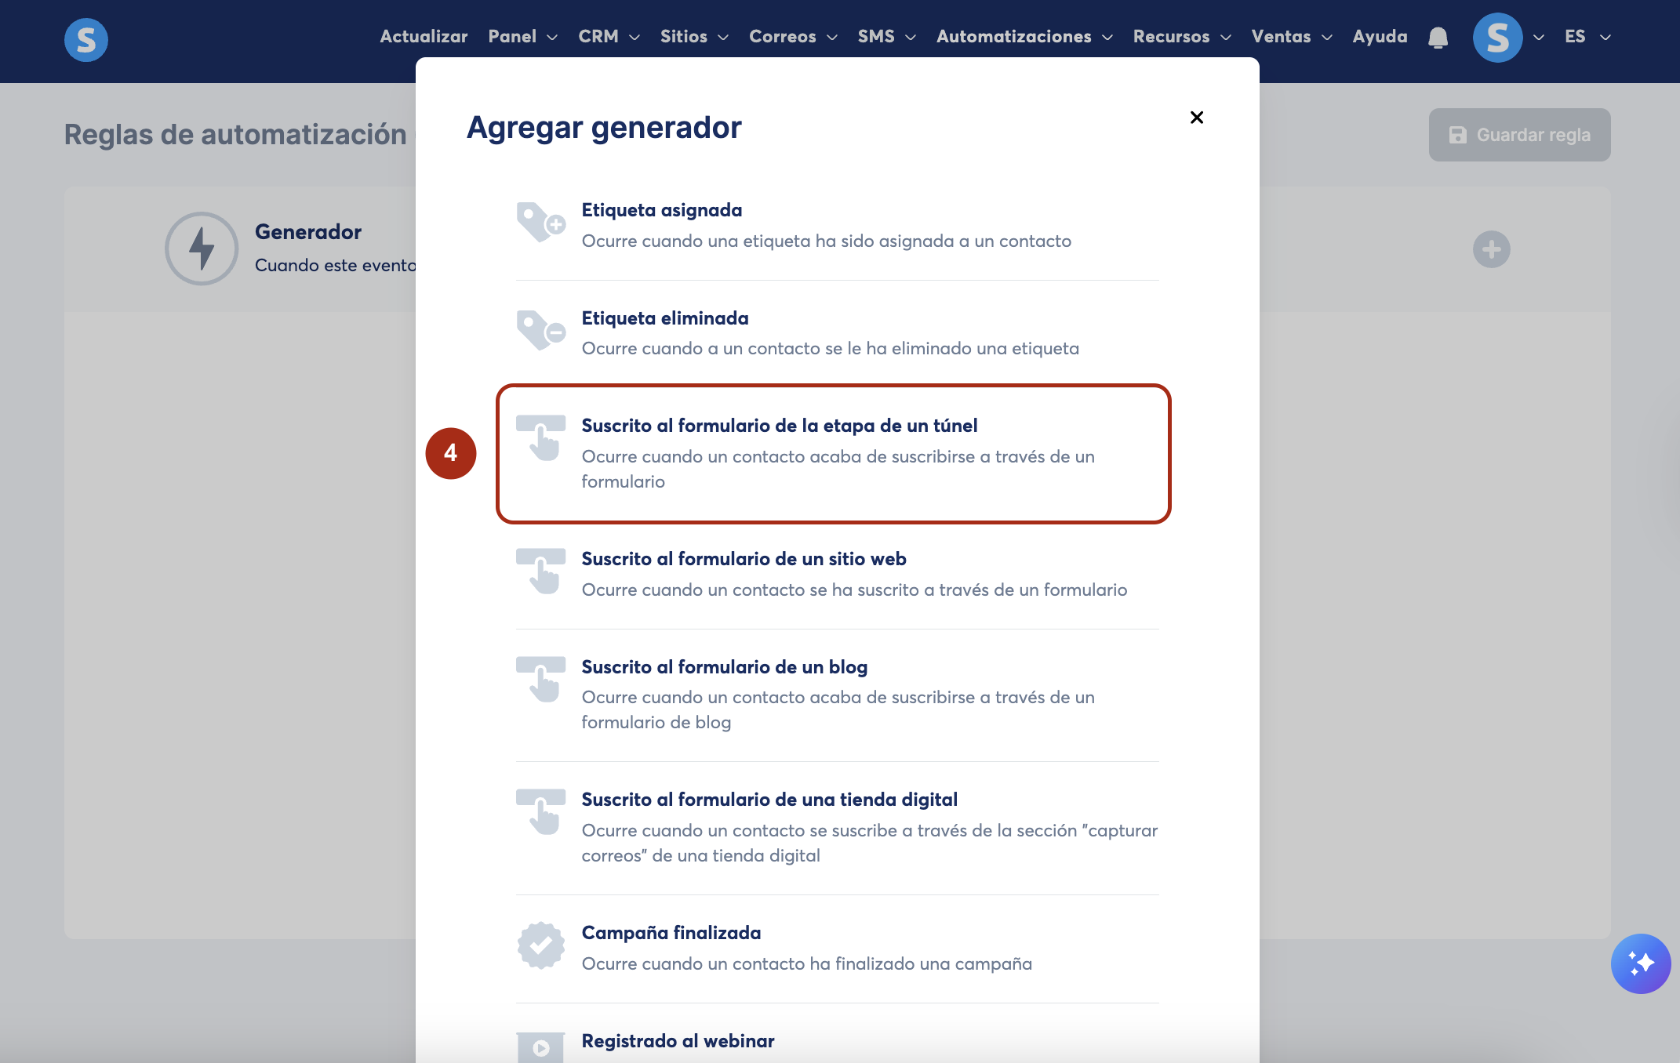Image resolution: width=1680 pixels, height=1063 pixels.
Task: Click the Guardar regla button
Action: click(x=1519, y=135)
